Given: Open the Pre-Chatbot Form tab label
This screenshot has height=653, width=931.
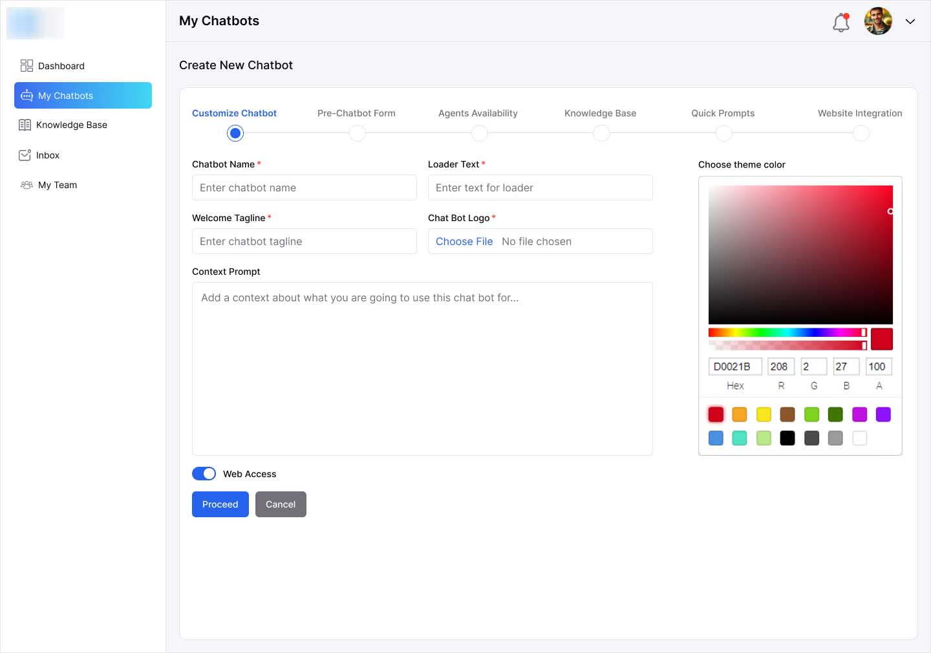Looking at the screenshot, I should click(356, 113).
